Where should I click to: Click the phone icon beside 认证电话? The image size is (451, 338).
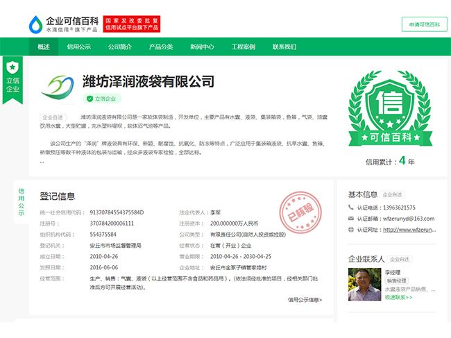click(x=350, y=207)
